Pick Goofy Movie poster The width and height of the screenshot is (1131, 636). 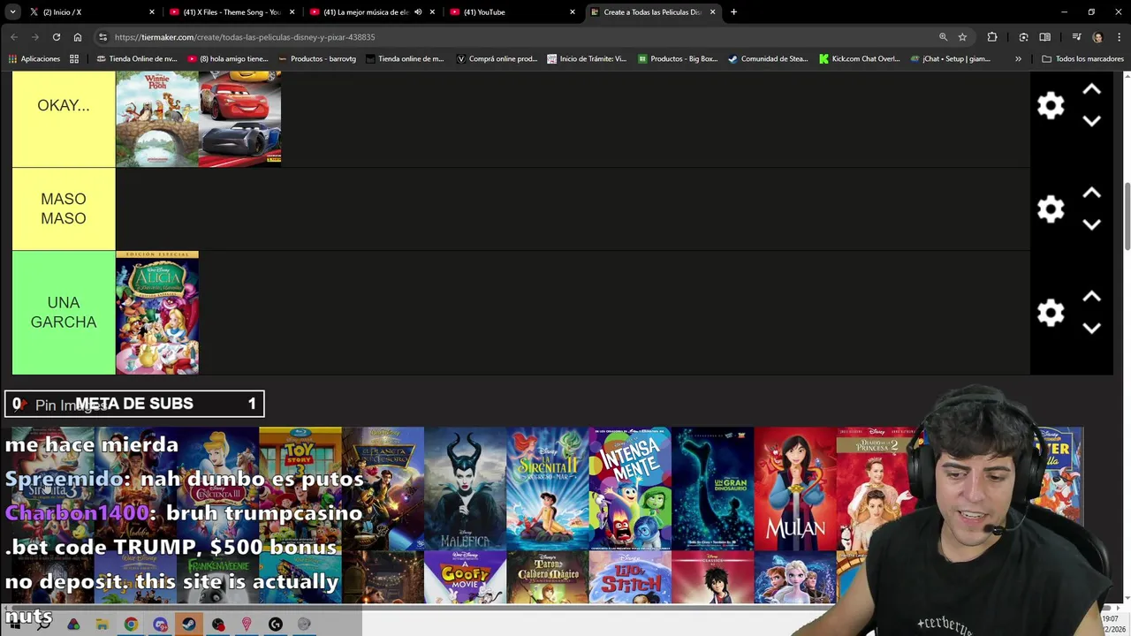466,578
